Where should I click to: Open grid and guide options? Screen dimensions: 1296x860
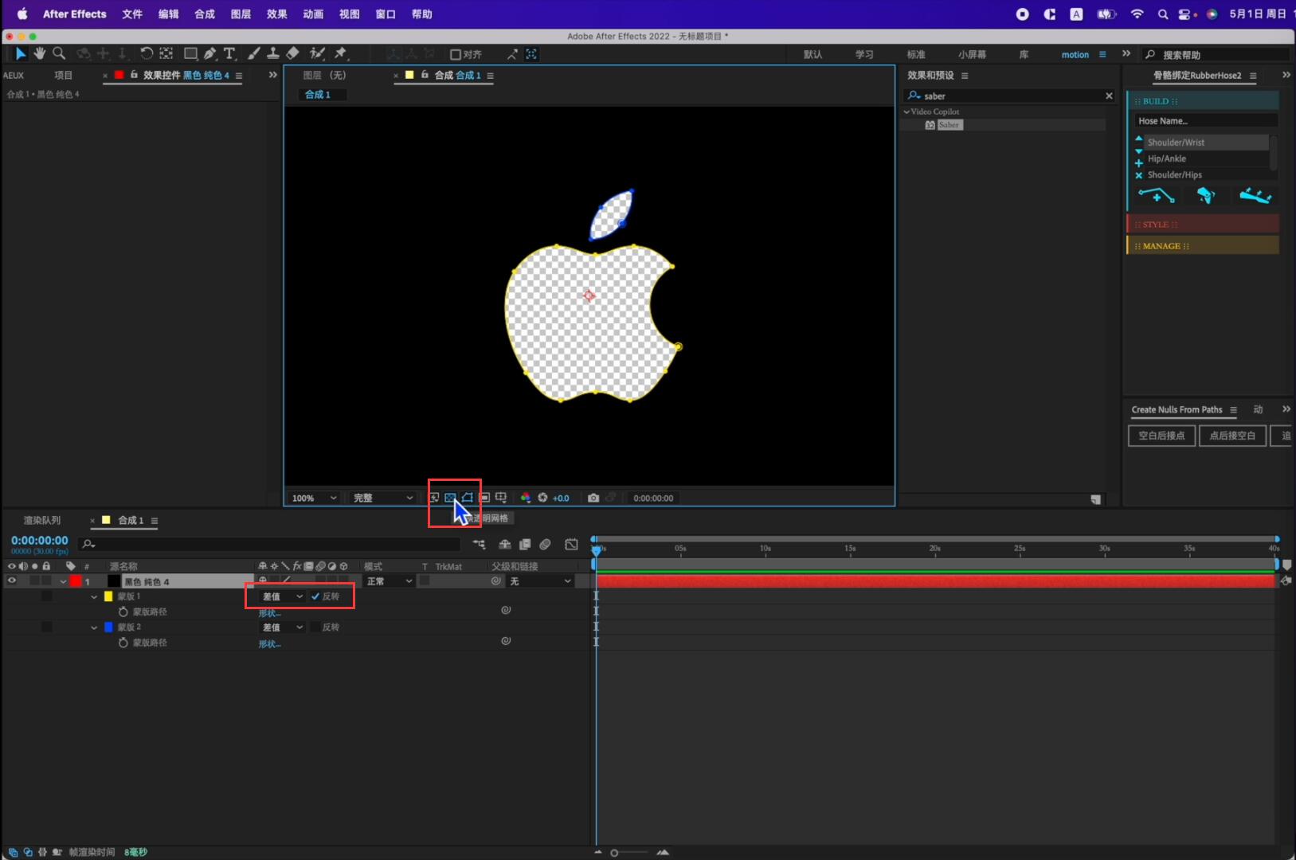coord(501,498)
